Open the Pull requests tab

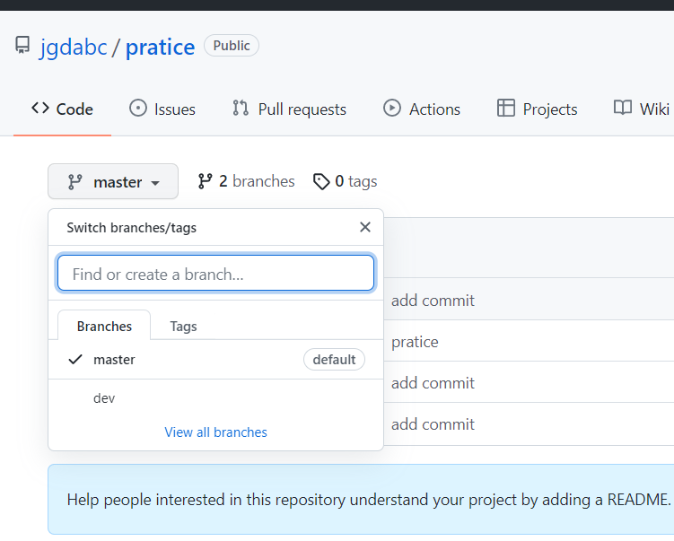coord(289,109)
